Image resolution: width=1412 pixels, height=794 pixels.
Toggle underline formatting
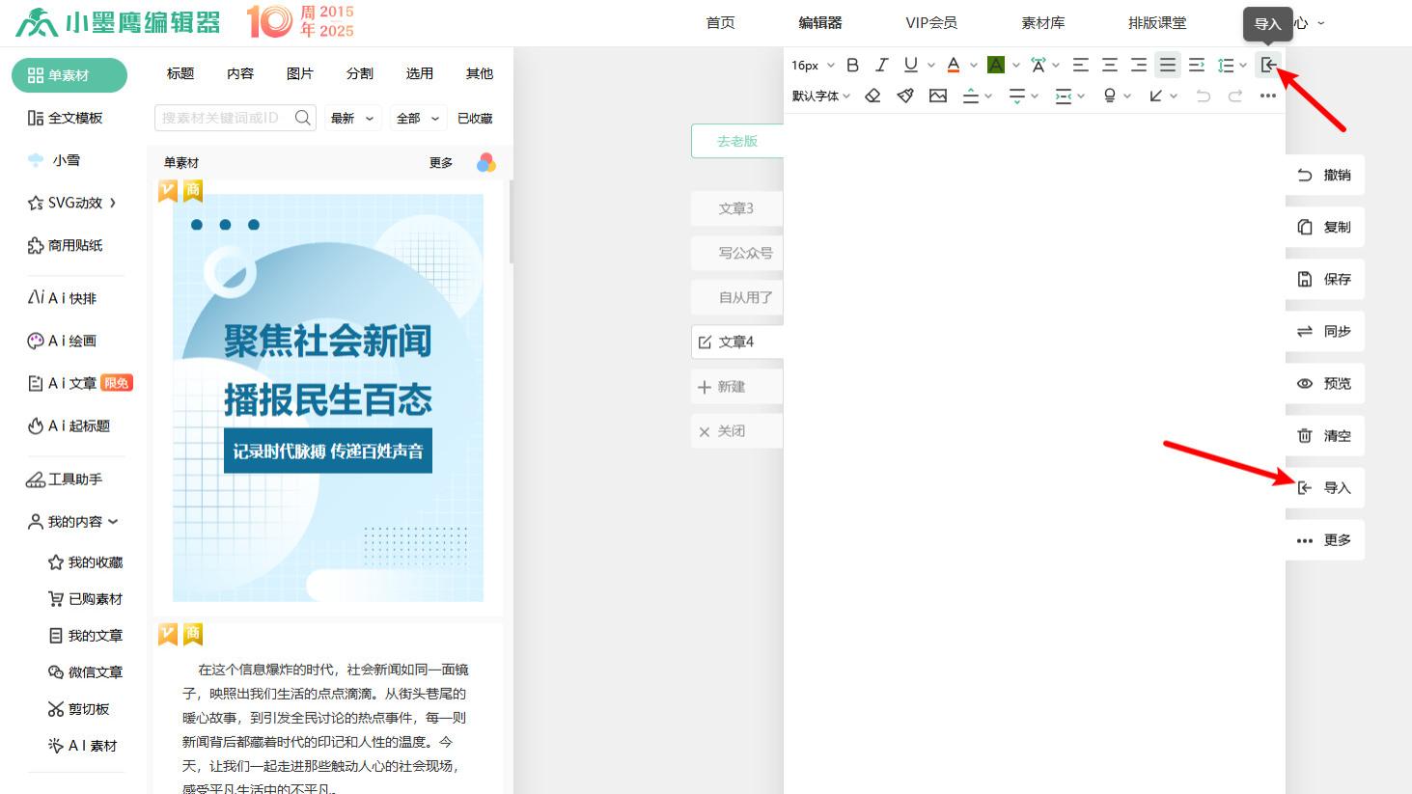click(908, 65)
